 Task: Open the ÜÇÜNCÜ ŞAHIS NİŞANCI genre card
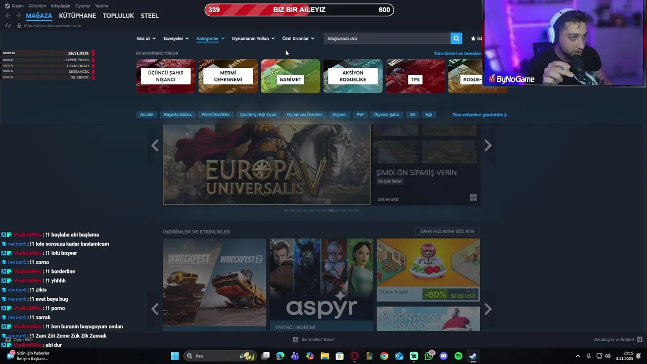tap(165, 76)
